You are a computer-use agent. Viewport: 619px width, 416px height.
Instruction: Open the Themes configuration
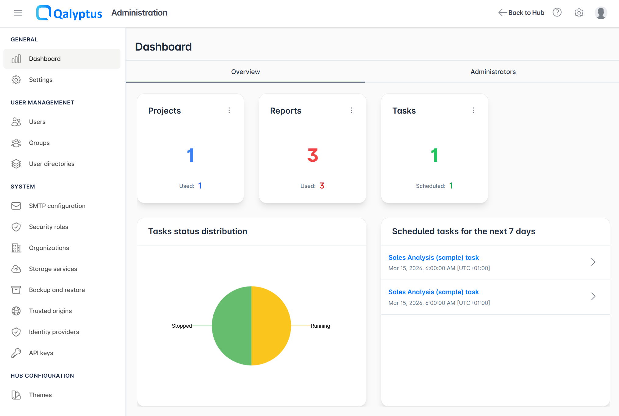click(41, 395)
